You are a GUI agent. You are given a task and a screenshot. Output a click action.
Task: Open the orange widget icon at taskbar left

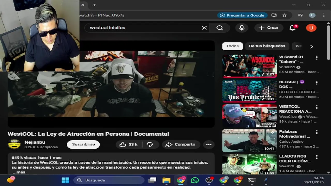point(10,180)
